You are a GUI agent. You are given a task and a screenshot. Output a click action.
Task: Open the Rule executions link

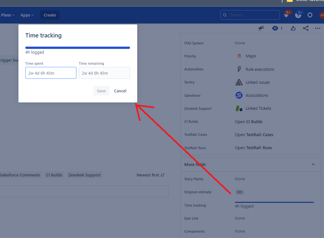(260, 69)
